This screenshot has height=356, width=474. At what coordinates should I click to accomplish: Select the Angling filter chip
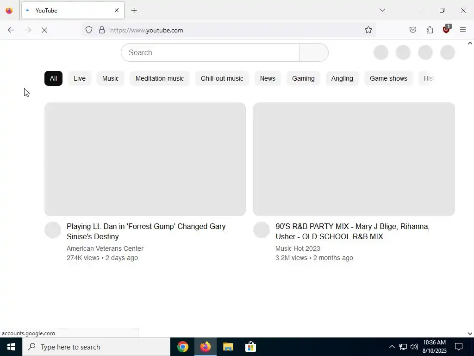[342, 78]
